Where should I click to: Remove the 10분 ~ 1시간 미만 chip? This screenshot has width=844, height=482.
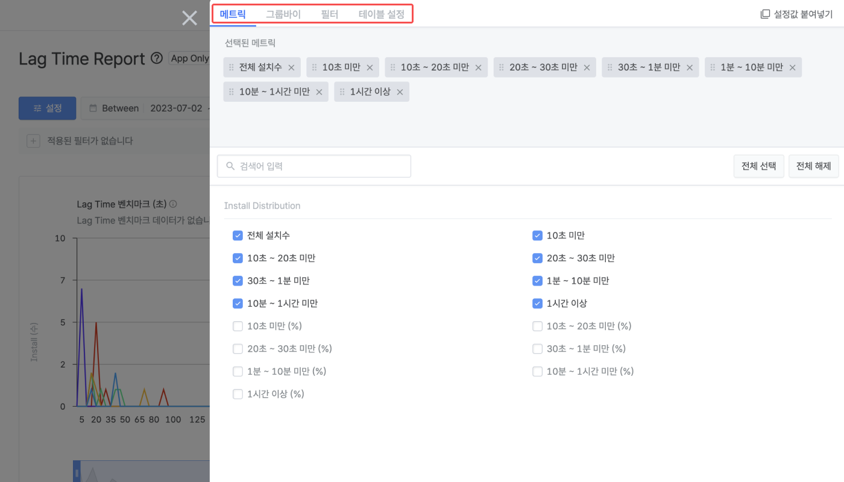tap(319, 92)
